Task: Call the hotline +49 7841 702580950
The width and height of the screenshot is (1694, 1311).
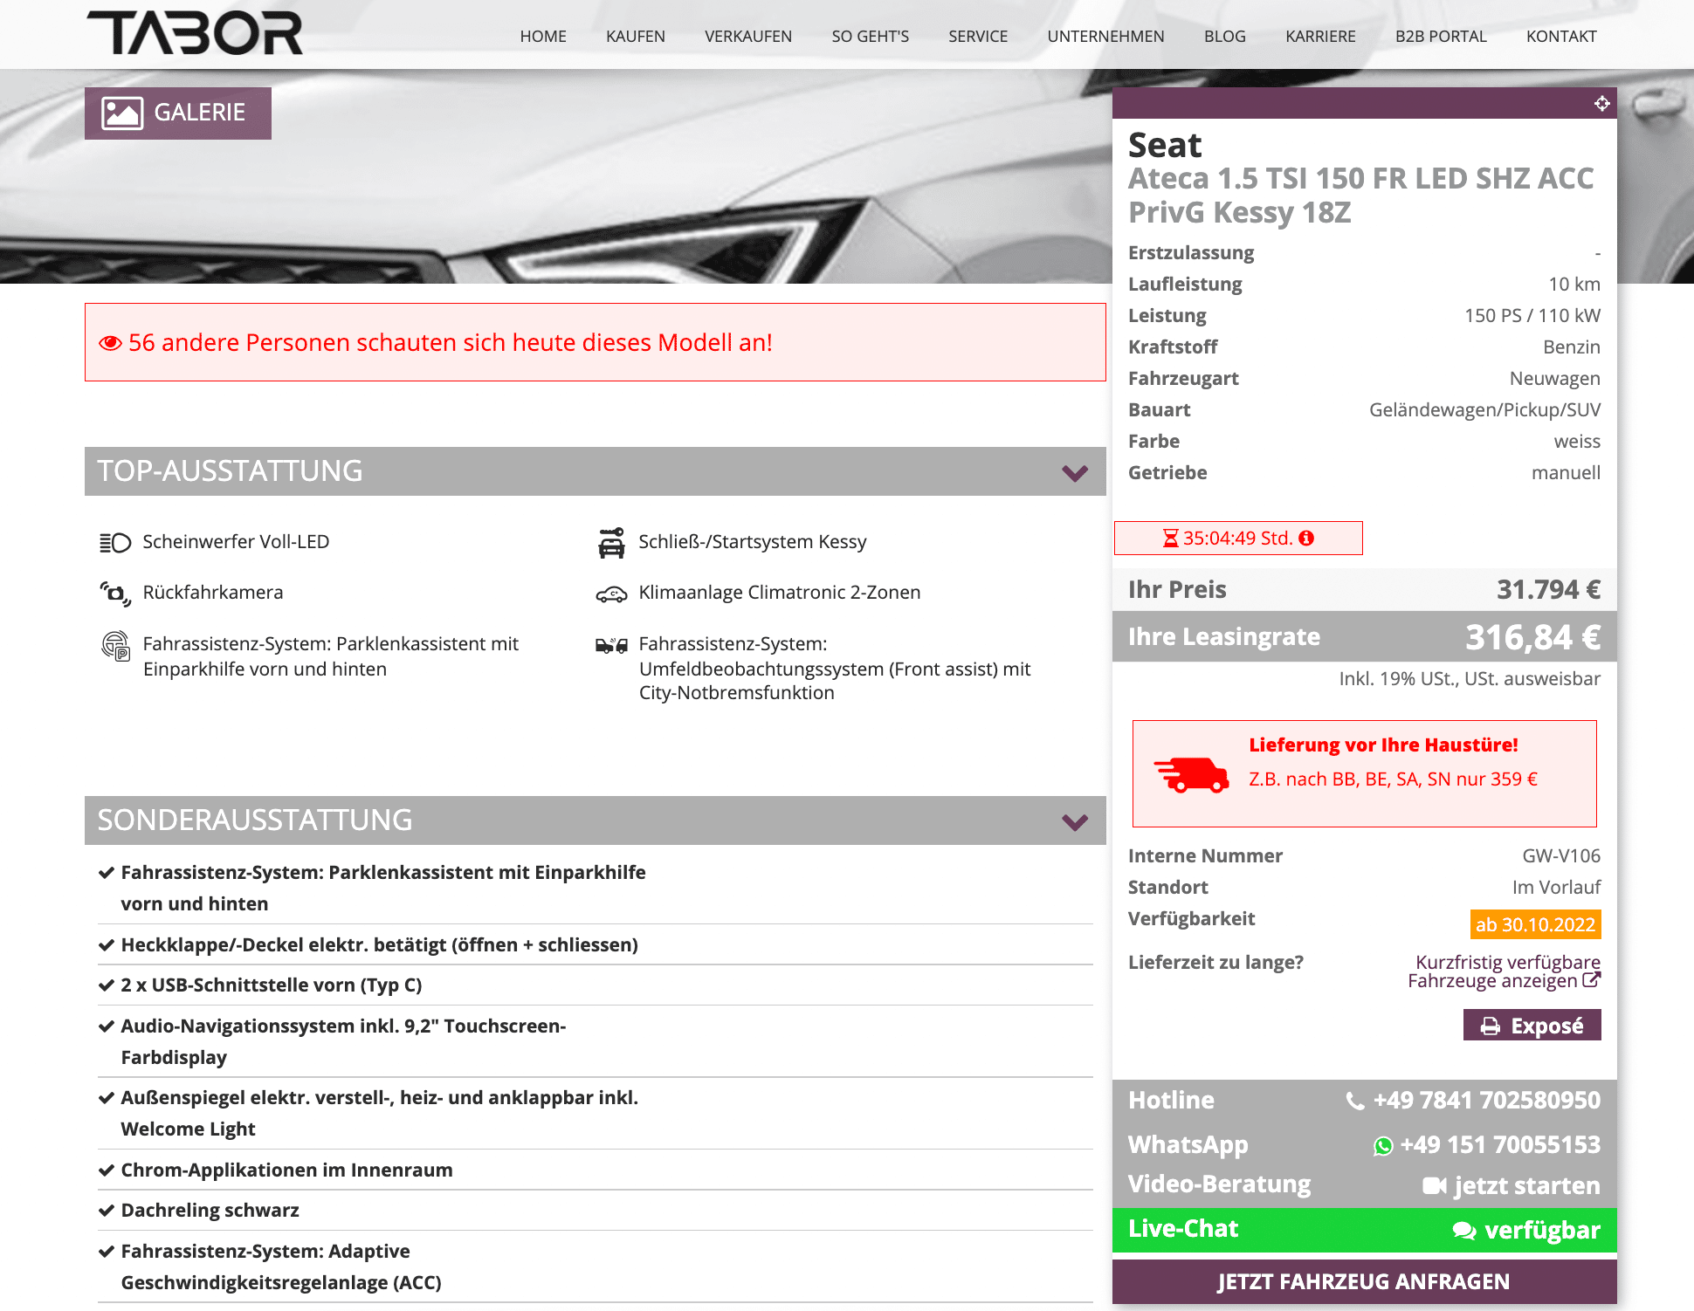Action: 1486,1101
